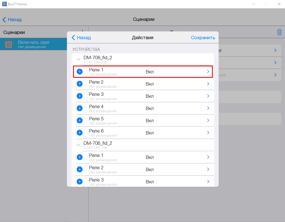
Task: Click the plus icon beside Реле 4
Action: [x=79, y=108]
